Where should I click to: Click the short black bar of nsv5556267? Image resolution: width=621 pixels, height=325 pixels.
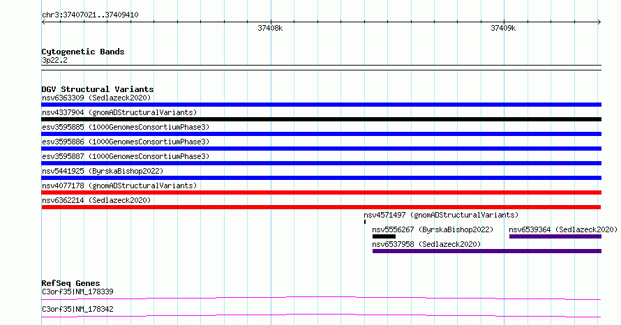384,236
